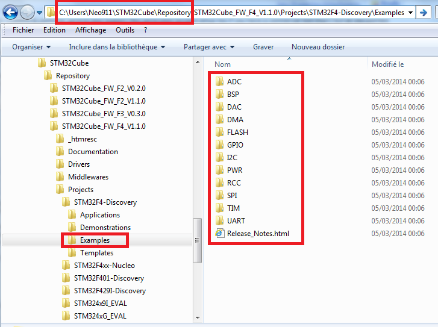Viewport: 438px width, 327px height.
Task: Select the SPI folder icon
Action: [219, 195]
